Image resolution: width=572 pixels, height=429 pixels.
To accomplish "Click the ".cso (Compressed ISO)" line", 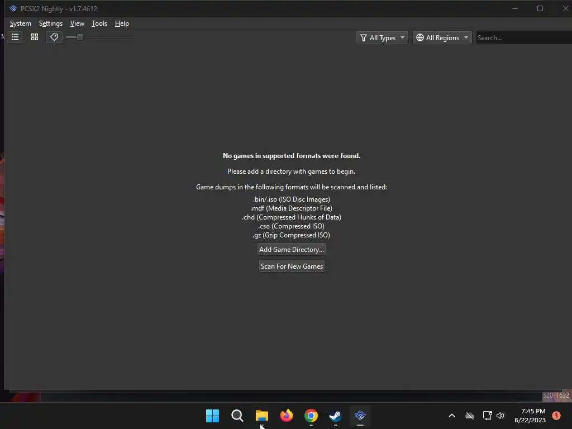I will 292,226.
